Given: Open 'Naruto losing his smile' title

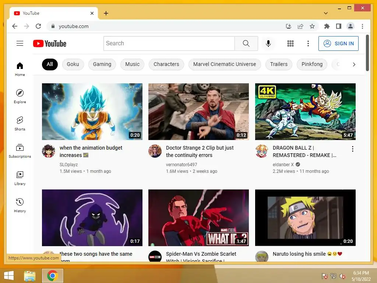Looking at the screenshot, I should (x=307, y=254).
